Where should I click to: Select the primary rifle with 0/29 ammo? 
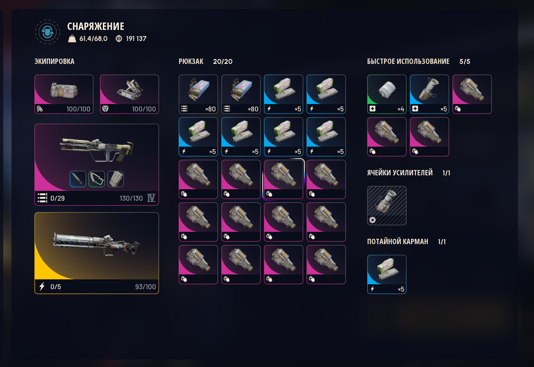[x=97, y=165]
